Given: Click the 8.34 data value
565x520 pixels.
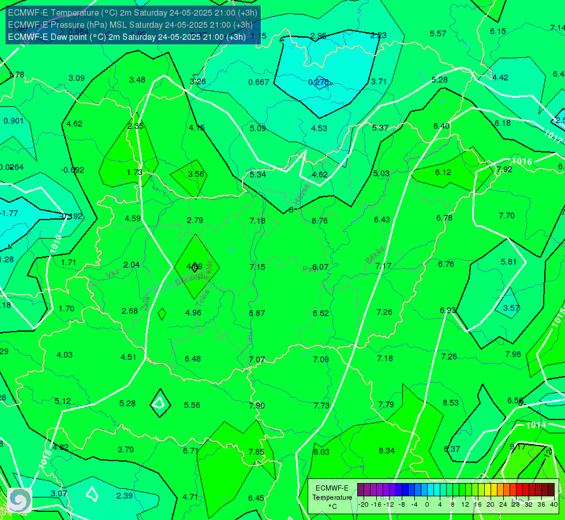Looking at the screenshot, I should (x=387, y=451).
